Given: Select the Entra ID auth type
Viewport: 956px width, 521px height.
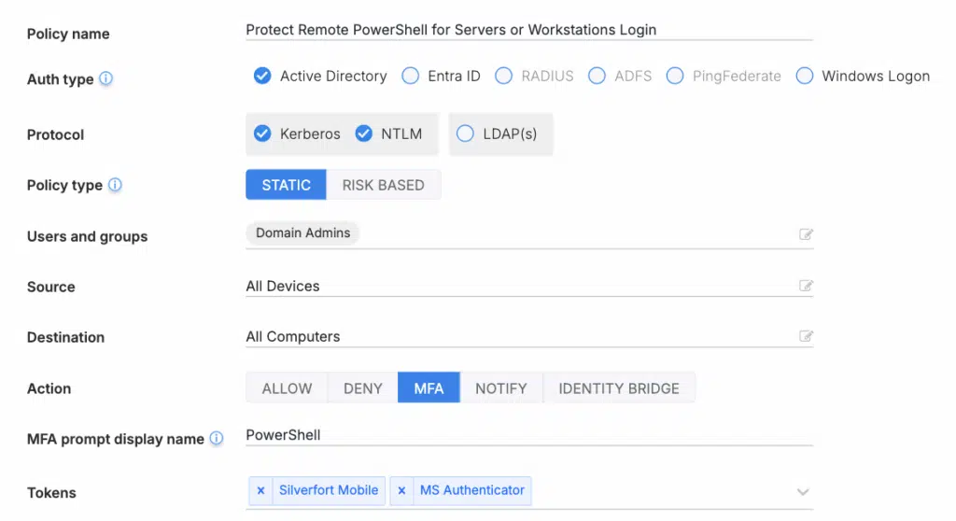Looking at the screenshot, I should [x=410, y=77].
